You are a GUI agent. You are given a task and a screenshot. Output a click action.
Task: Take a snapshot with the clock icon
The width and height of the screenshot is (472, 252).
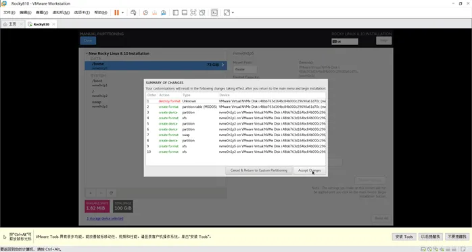coord(145,13)
